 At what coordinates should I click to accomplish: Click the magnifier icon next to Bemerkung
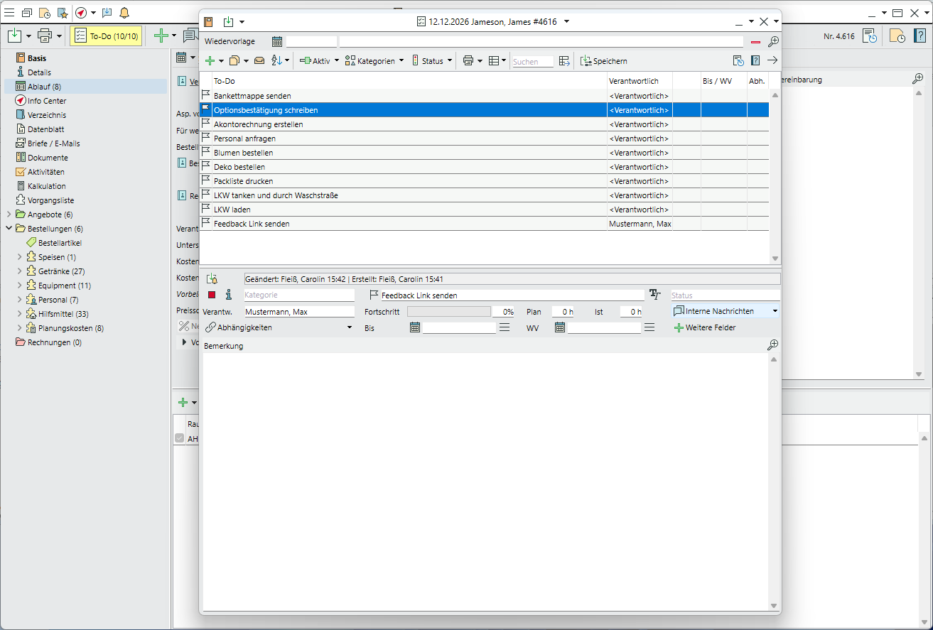772,345
